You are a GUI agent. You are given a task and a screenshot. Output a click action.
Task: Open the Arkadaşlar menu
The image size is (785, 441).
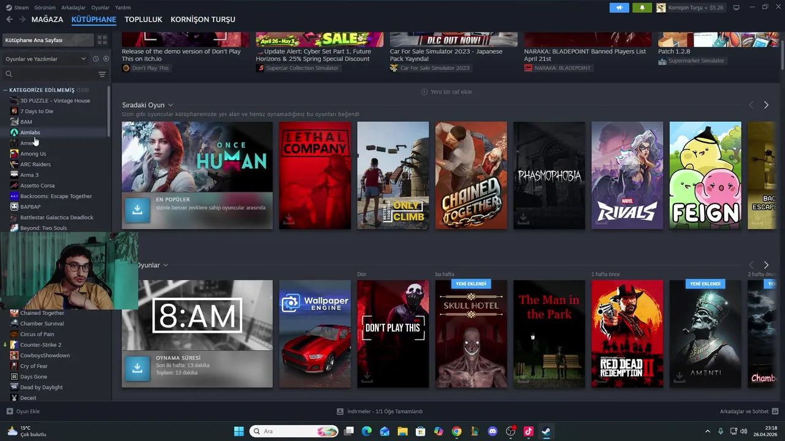74,7
